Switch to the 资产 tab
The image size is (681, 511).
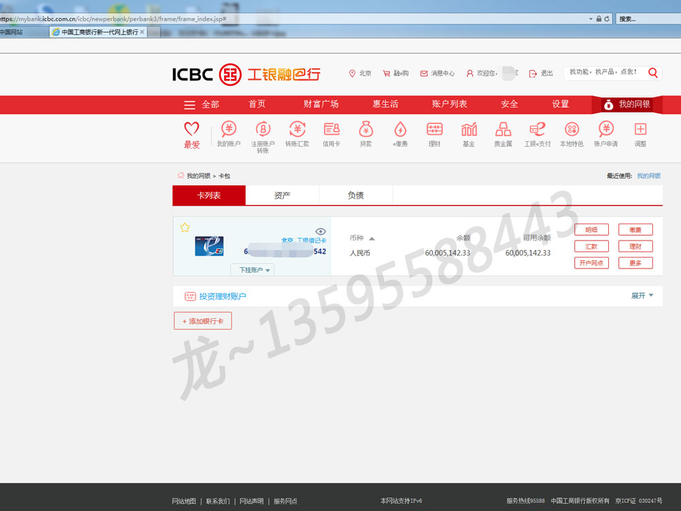[283, 195]
